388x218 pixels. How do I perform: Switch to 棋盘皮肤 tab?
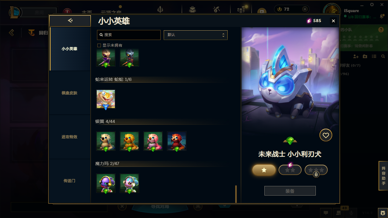pos(70,93)
